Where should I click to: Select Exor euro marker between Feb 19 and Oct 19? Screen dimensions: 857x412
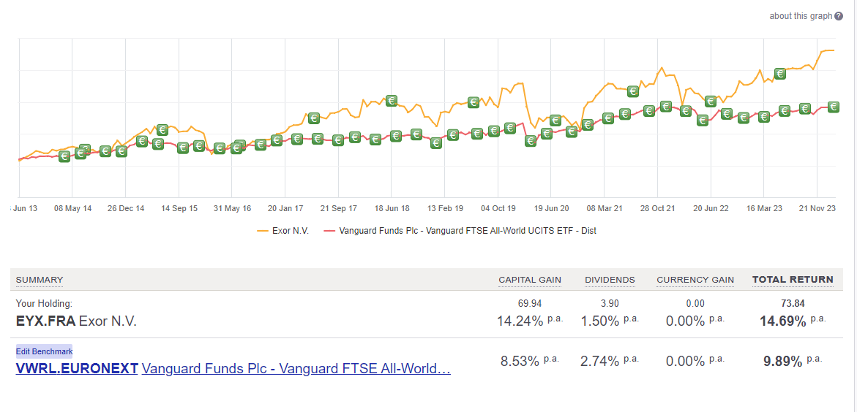(474, 102)
